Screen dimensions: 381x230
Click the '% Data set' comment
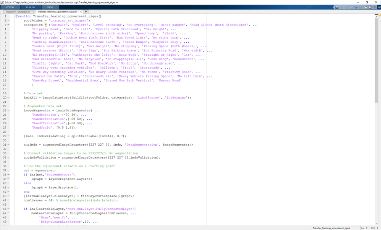33,93
